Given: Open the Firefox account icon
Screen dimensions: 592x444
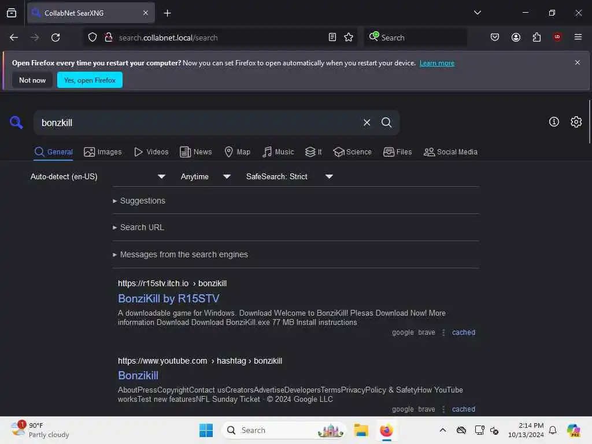Looking at the screenshot, I should [x=516, y=37].
